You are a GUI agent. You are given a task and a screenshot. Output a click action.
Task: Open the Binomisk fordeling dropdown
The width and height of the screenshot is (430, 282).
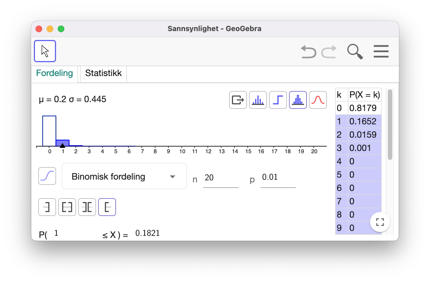pyautogui.click(x=124, y=176)
